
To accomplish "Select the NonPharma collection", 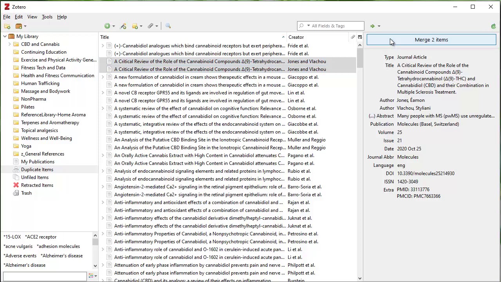I will pos(34,99).
